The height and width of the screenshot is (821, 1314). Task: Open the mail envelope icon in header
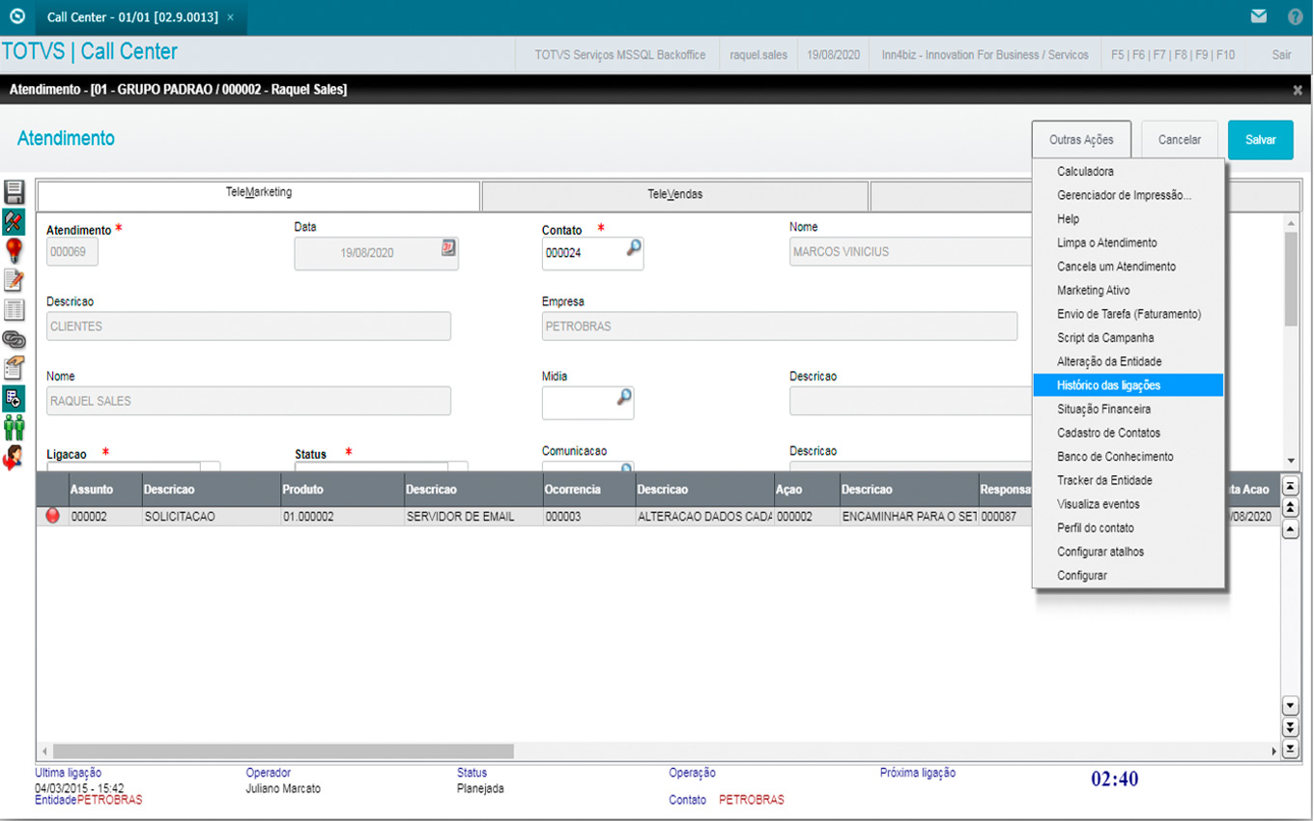(1258, 16)
